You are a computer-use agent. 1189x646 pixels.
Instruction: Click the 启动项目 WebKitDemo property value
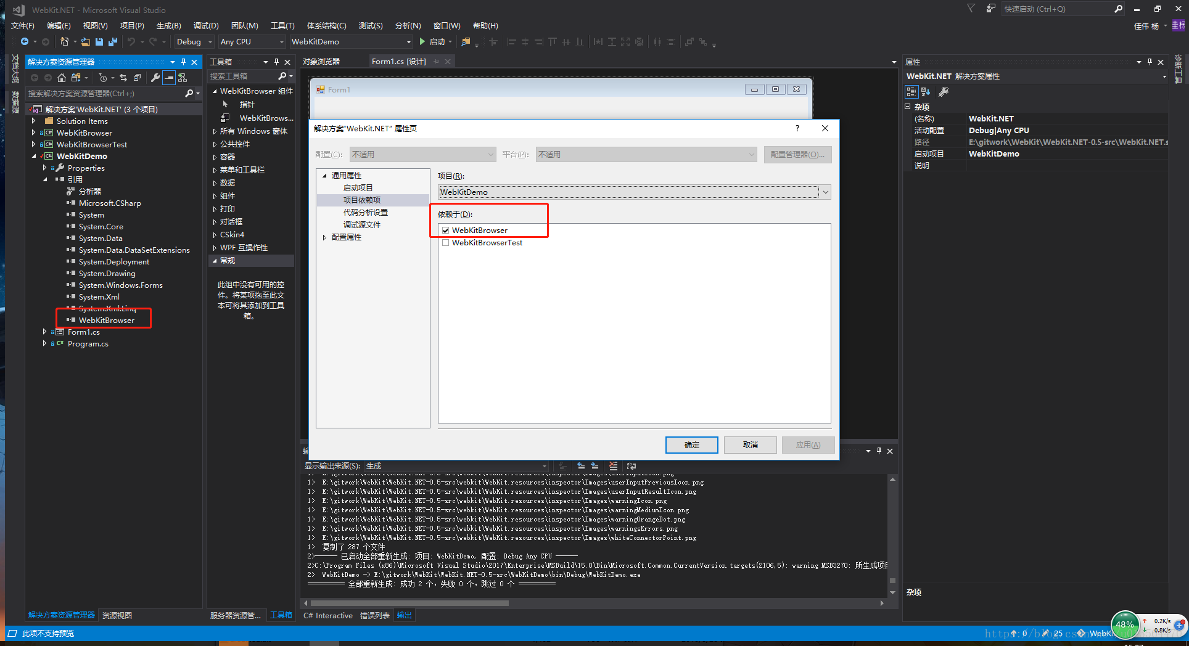pyautogui.click(x=994, y=154)
